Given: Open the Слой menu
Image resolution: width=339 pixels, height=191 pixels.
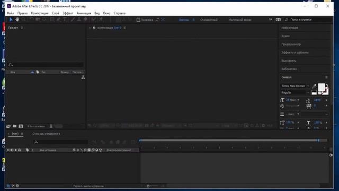Looking at the screenshot, I should pyautogui.click(x=56, y=13).
